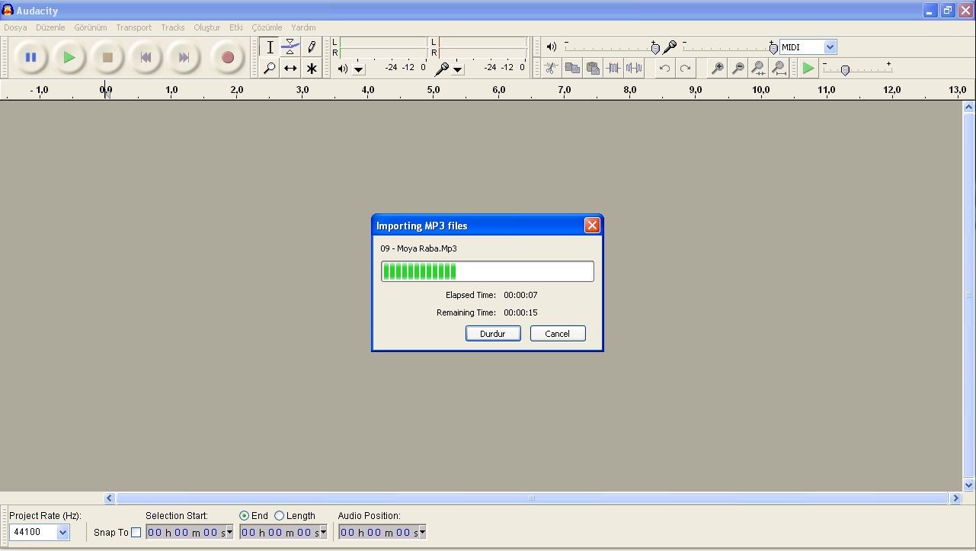Click mixer toolbar microphone icon
976x551 pixels.
670,47
